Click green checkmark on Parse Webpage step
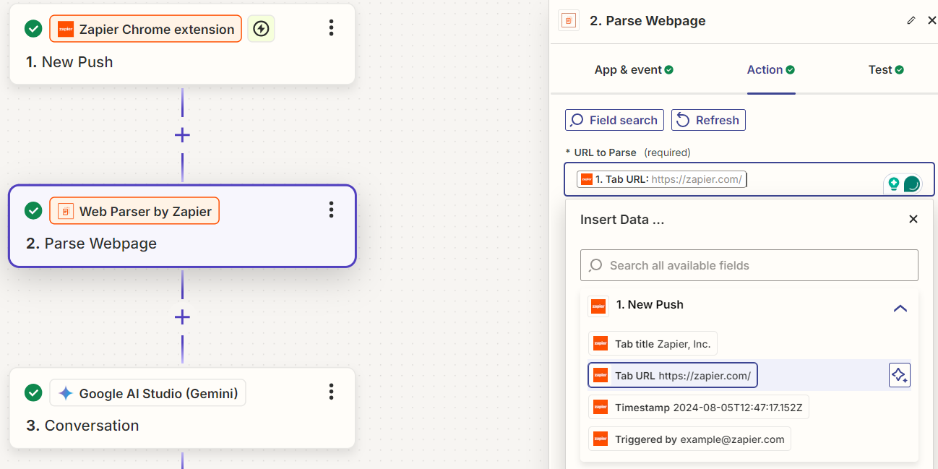This screenshot has height=469, width=938. pos(33,210)
